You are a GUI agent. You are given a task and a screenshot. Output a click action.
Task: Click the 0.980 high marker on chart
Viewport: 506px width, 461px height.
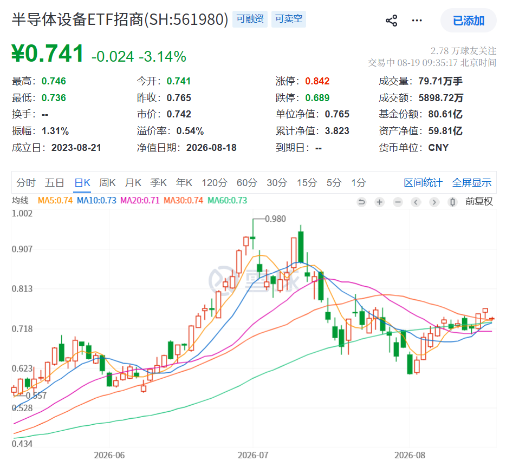[275, 219]
